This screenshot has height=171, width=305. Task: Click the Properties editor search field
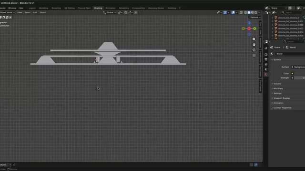[294, 42]
